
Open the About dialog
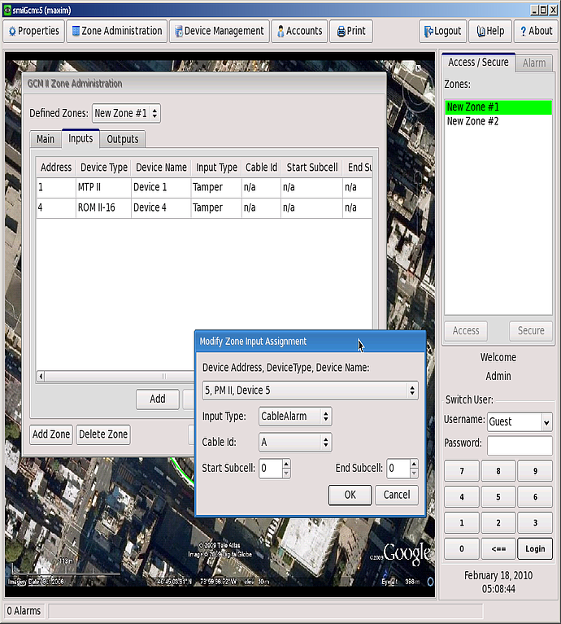[x=535, y=31]
